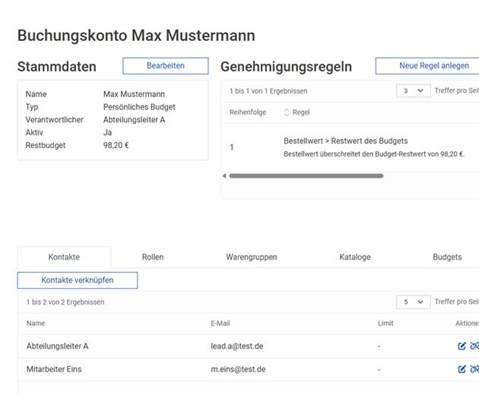479x395 pixels.
Task: Click the horizontal scrollbar in Genehmigungsregeln table
Action: 306,175
